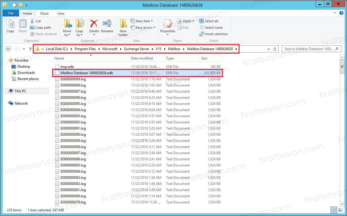Click V15 in the address path
Screen dimensions: 347x216
(x=158, y=49)
